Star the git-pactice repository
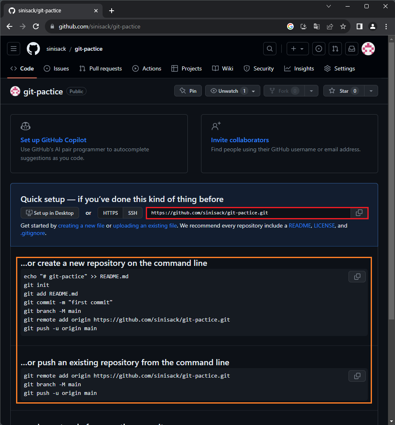 [344, 91]
